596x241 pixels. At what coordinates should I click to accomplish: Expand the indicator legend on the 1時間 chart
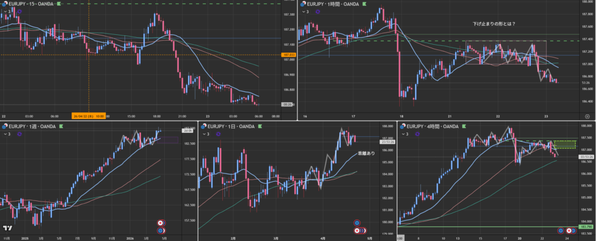307,12
